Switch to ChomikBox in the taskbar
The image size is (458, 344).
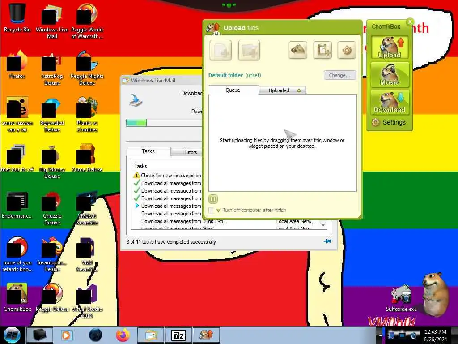(206, 335)
